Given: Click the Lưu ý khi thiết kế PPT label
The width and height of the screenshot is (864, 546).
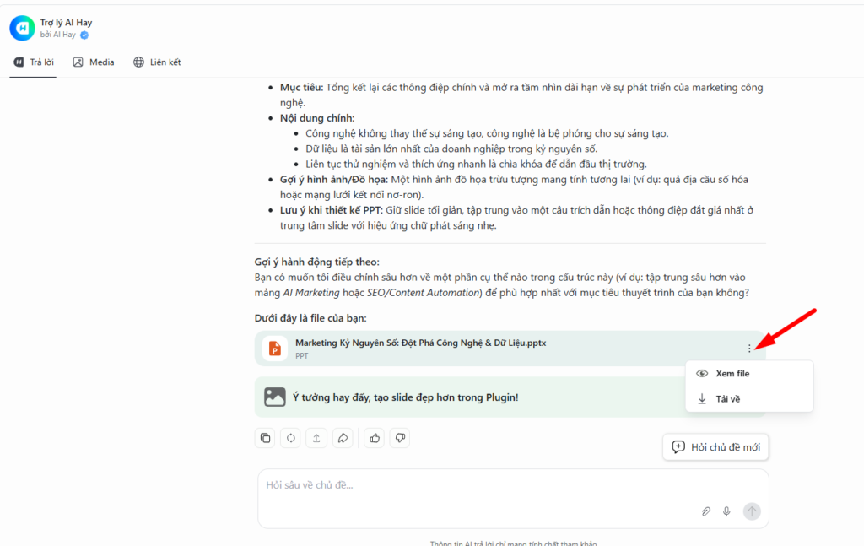Looking at the screenshot, I should click(331, 210).
